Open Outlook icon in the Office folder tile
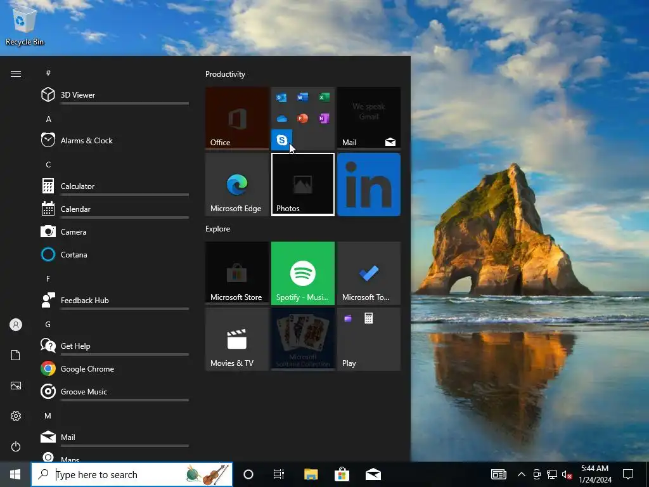Screen dimensions: 649x487 click(281, 97)
